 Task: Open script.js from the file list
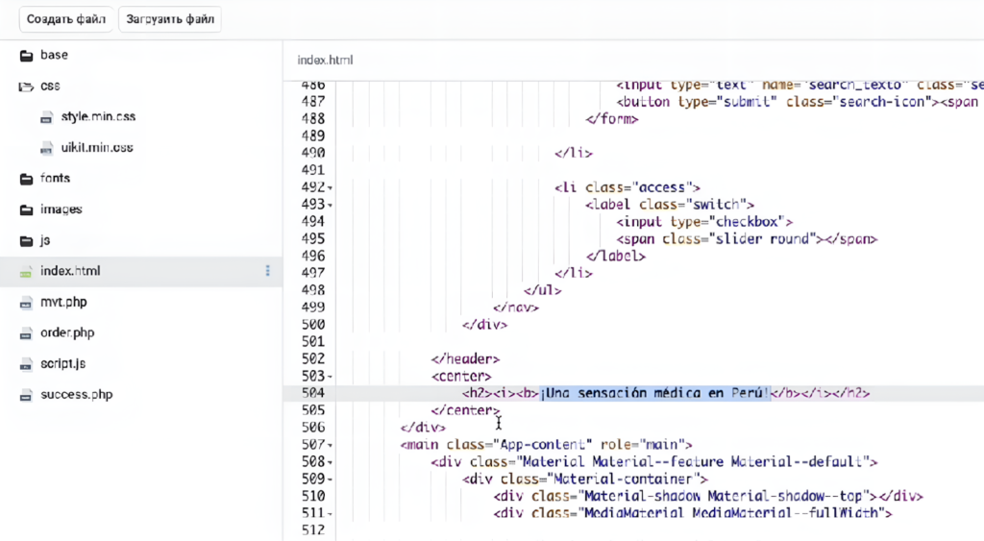click(63, 363)
